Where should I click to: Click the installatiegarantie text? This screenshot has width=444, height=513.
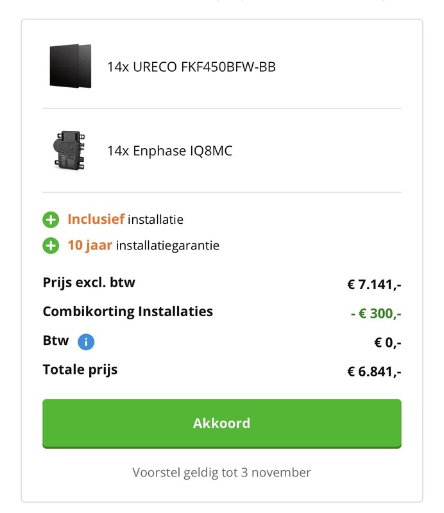pos(167,246)
